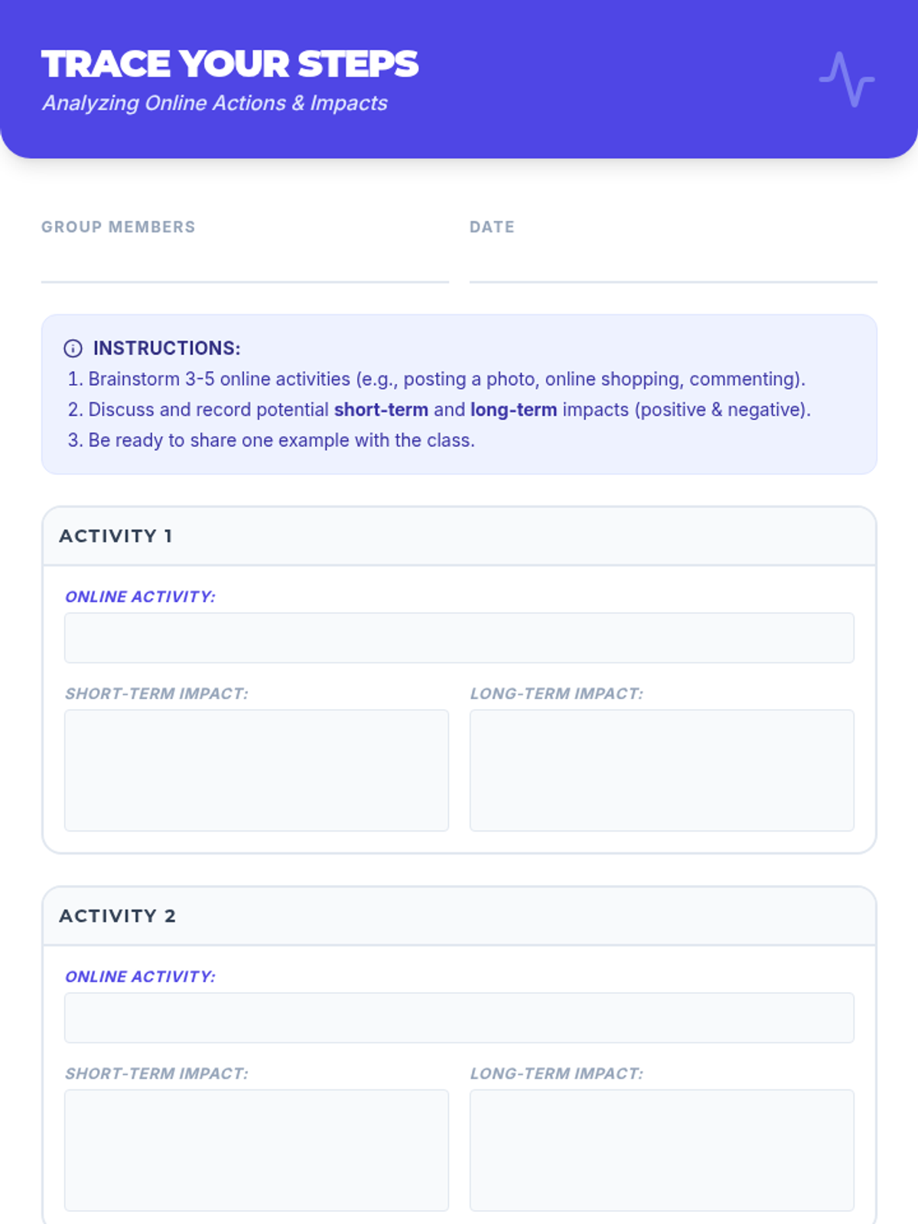The width and height of the screenshot is (918, 1224).
Task: Click the Date label
Action: [x=492, y=227]
